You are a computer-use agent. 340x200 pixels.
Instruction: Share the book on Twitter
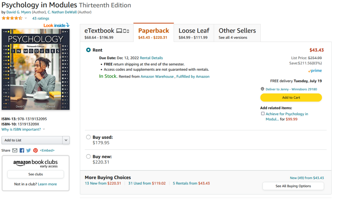tap(29, 151)
